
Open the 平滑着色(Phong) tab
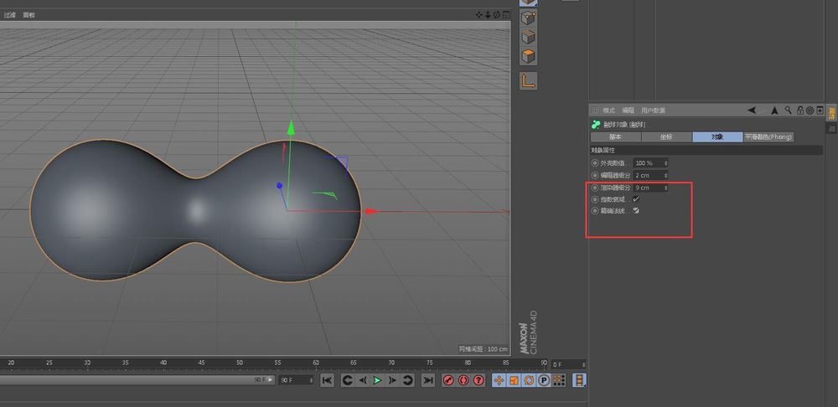[768, 137]
